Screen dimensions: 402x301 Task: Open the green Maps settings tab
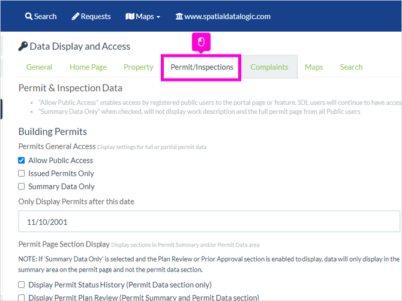click(314, 67)
